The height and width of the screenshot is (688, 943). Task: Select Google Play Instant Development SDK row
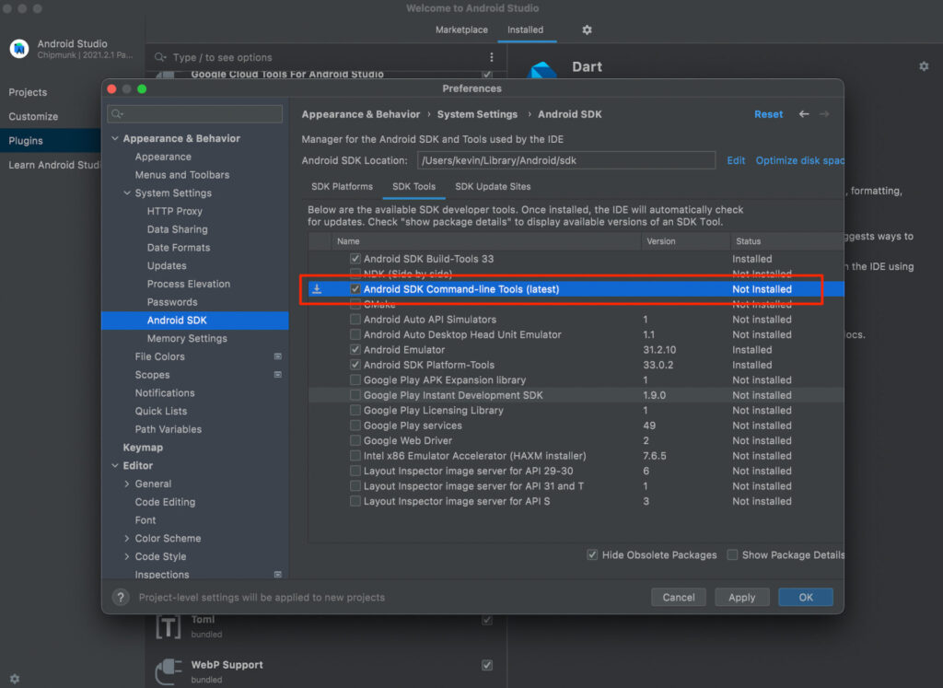(x=576, y=395)
